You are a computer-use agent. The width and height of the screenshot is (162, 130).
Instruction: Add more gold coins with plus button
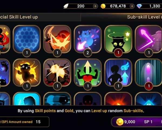pyautogui.click(x=132, y=6)
